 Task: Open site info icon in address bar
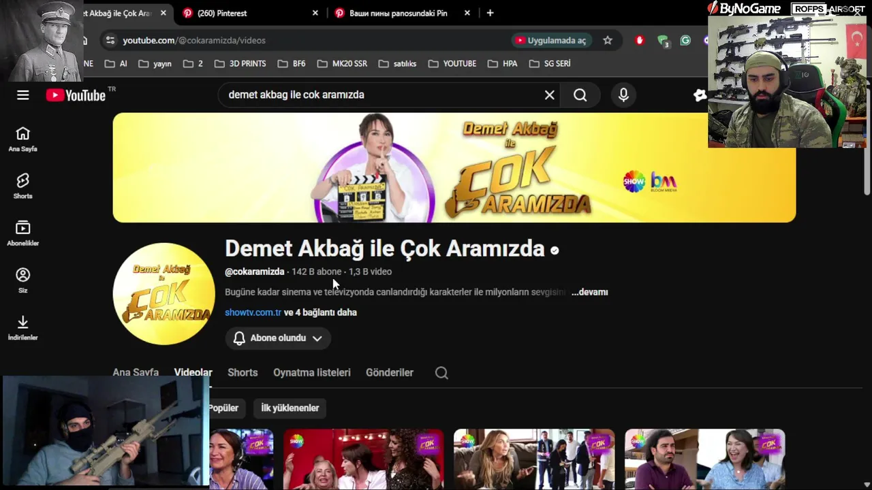point(110,40)
